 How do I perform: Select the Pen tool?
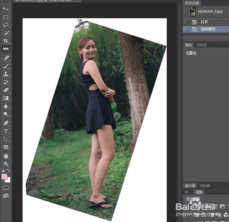(x=6, y=123)
